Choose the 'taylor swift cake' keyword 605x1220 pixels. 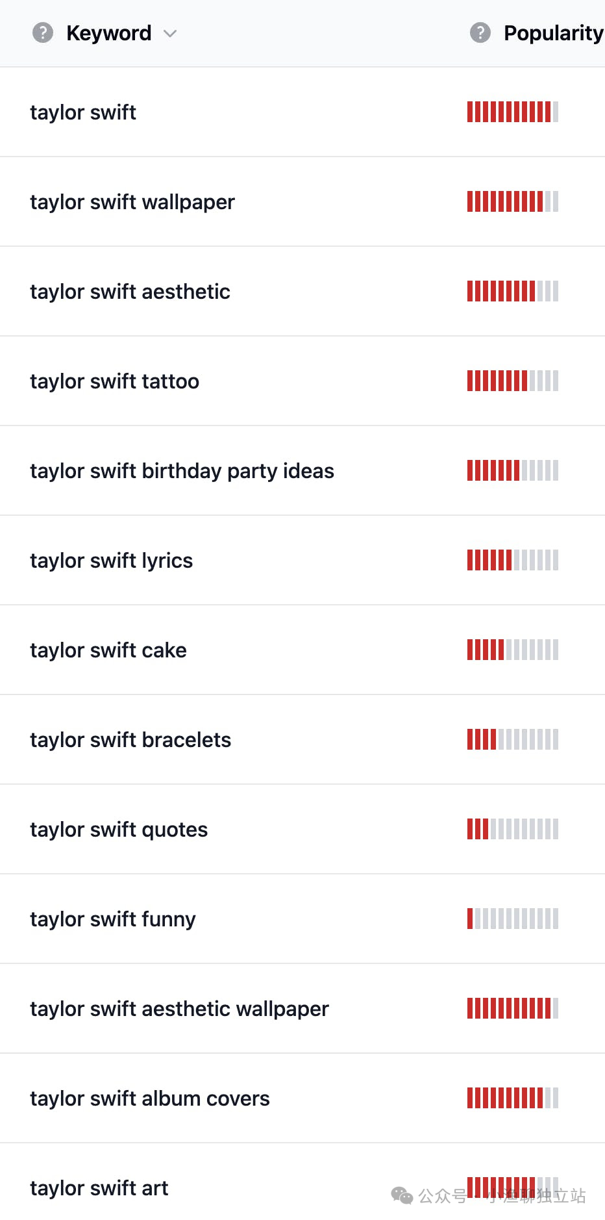click(108, 650)
